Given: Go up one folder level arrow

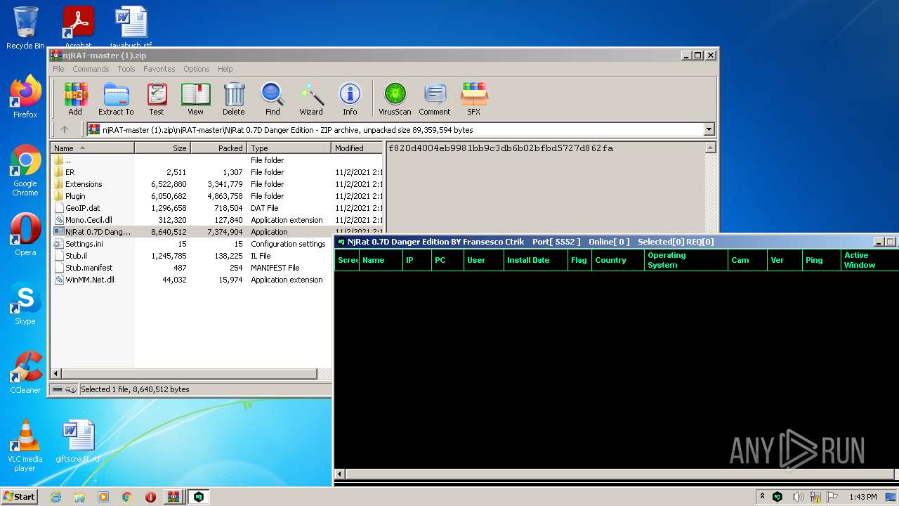Looking at the screenshot, I should pyautogui.click(x=65, y=129).
